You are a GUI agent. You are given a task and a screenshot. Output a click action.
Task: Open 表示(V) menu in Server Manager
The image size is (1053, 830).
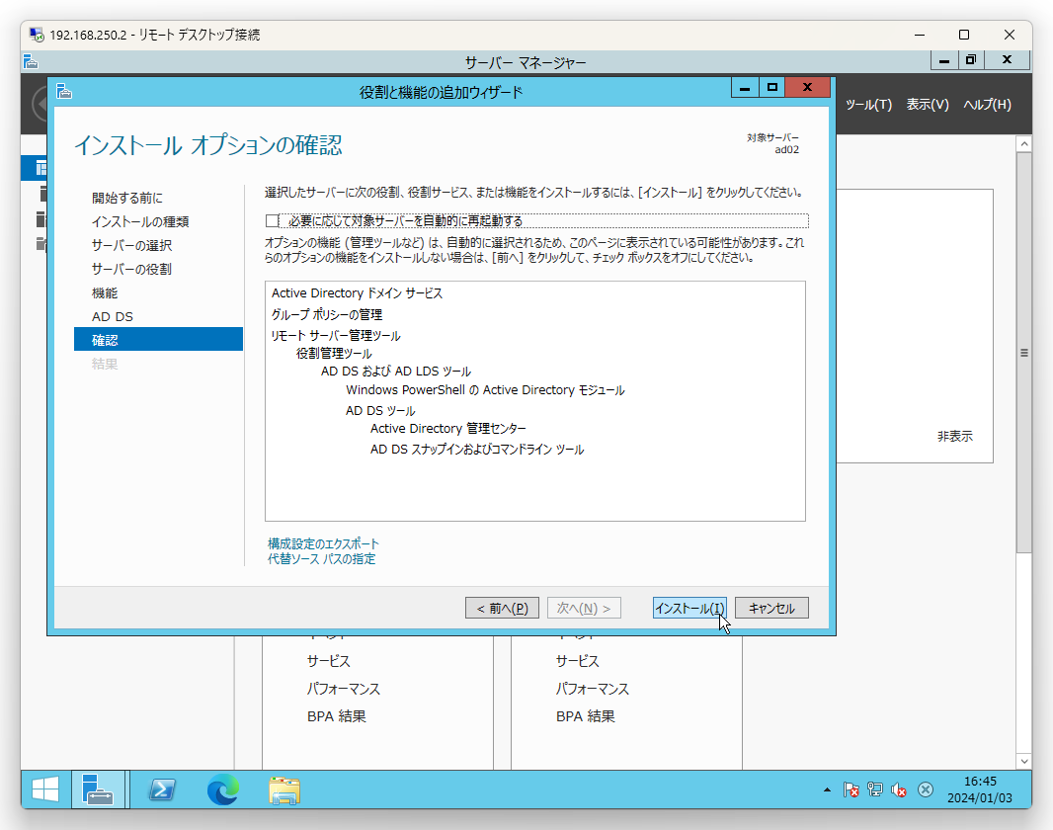[928, 104]
